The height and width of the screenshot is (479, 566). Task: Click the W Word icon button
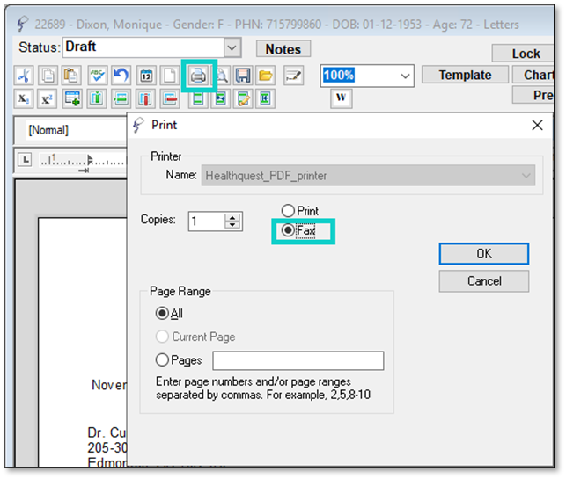coord(342,98)
